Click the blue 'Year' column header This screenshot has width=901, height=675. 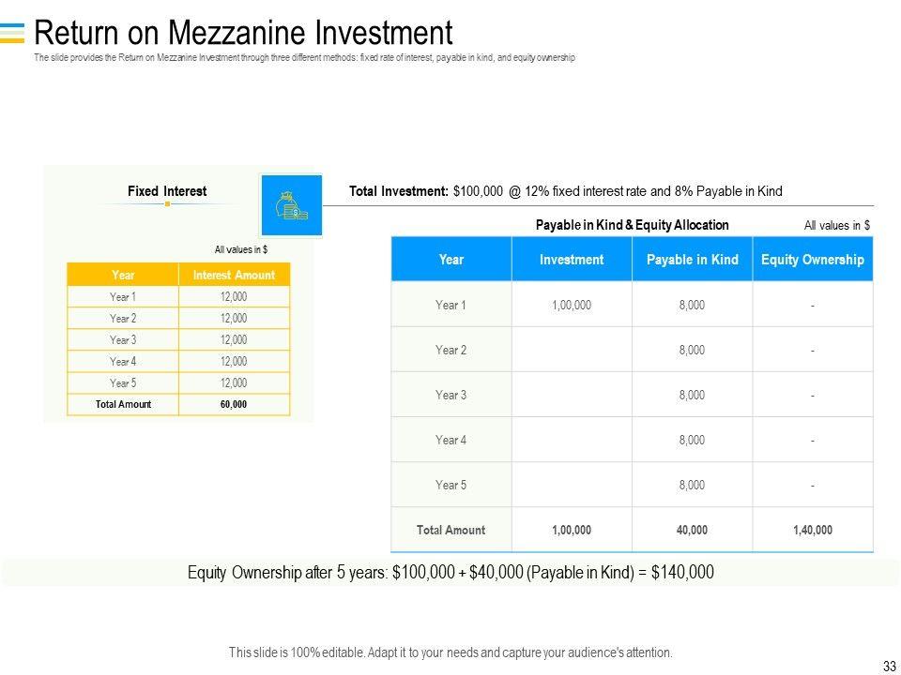[x=451, y=260]
